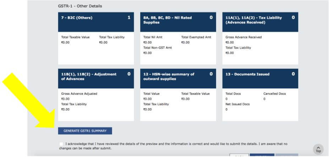The image size is (329, 157).
Task: Open the 7 - B2C (Others) tile
Action: click(96, 22)
